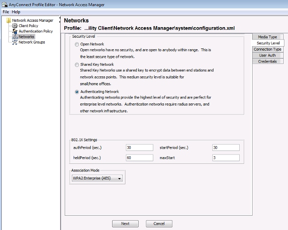Select the Authenticating Network radio button
This screenshot has height=230, width=288.
click(x=77, y=92)
